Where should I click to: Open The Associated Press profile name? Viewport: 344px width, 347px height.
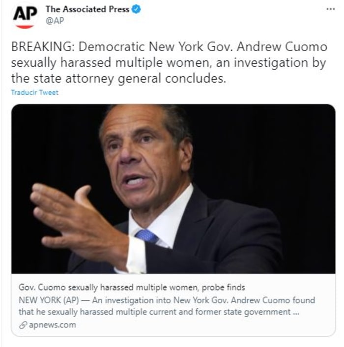click(x=87, y=9)
